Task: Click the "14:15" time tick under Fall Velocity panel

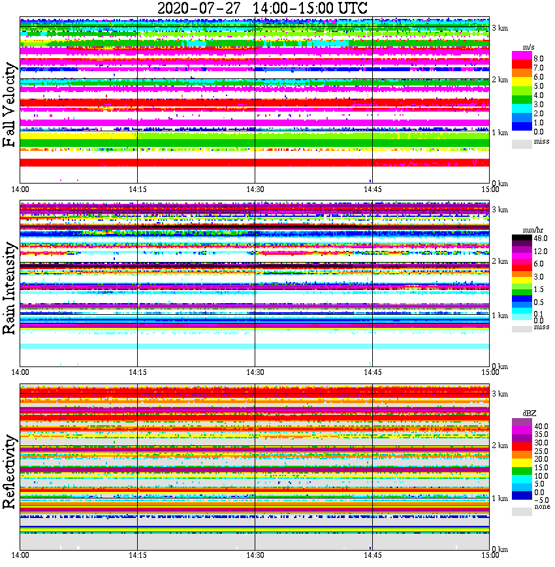Action: point(138,189)
